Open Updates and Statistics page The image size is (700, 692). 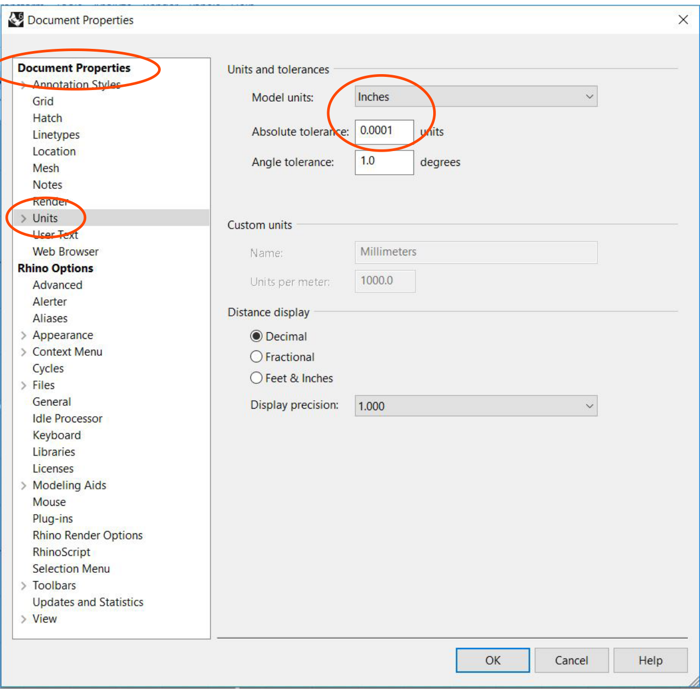[x=88, y=602]
